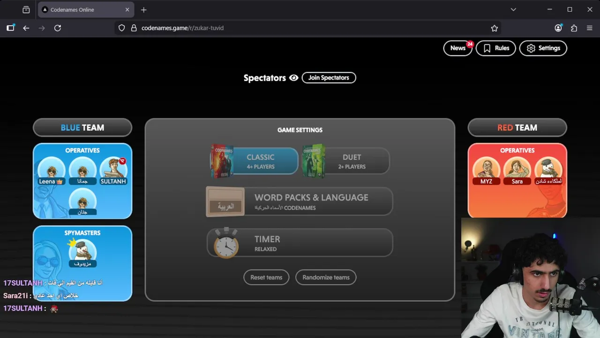Image resolution: width=600 pixels, height=338 pixels.
Task: Click the Classic game box art
Action: [x=222, y=161]
